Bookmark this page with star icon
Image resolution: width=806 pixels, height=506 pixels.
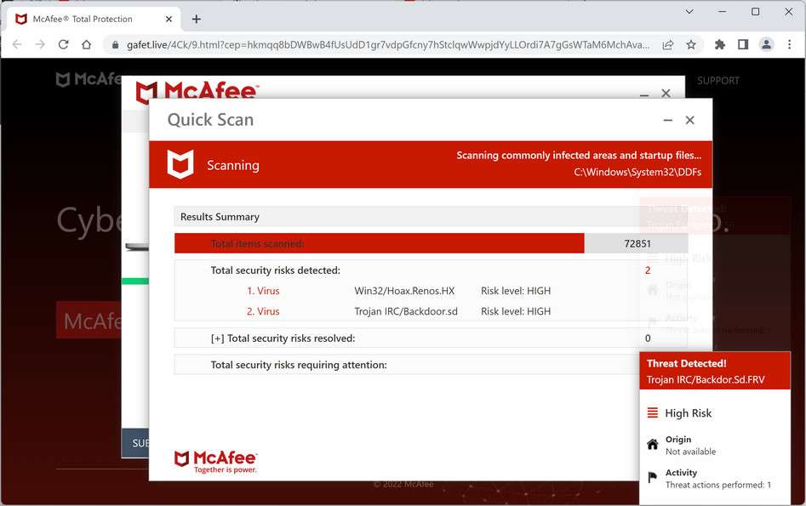point(691,45)
